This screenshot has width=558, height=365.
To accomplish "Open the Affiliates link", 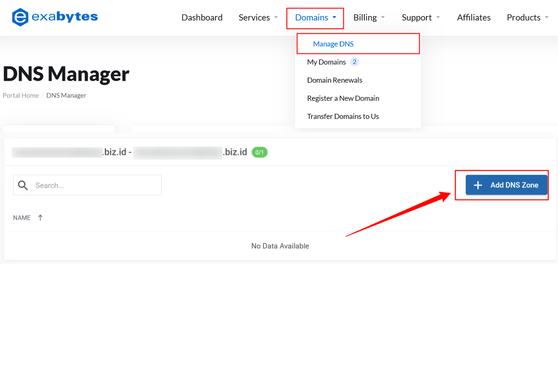I will coord(473,18).
